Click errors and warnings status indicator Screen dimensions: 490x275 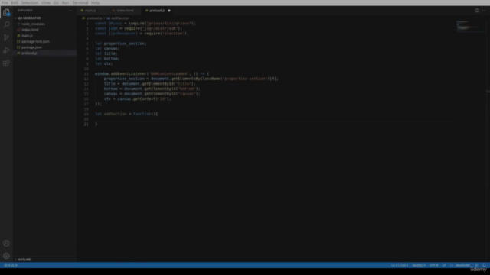pyautogui.click(x=11, y=265)
